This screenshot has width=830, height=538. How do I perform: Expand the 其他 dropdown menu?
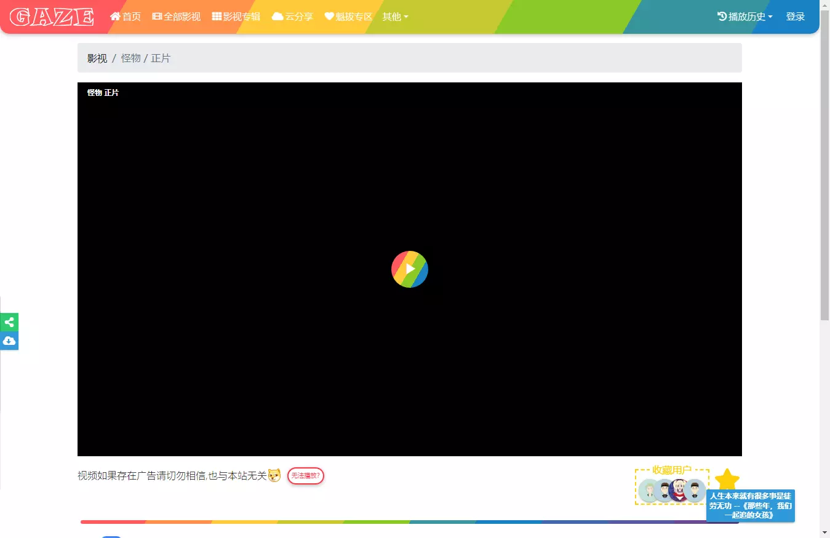tap(395, 17)
